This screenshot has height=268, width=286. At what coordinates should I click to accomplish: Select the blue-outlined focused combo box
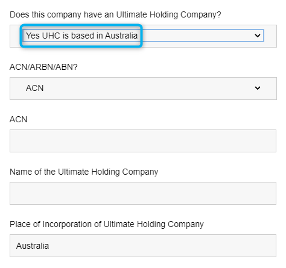[x=143, y=36]
